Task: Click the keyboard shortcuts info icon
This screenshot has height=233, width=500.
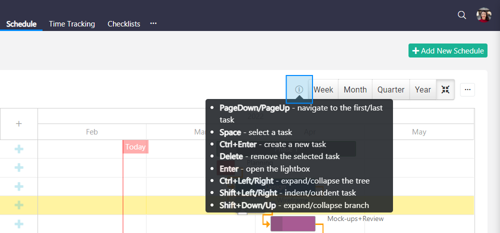Action: click(299, 89)
